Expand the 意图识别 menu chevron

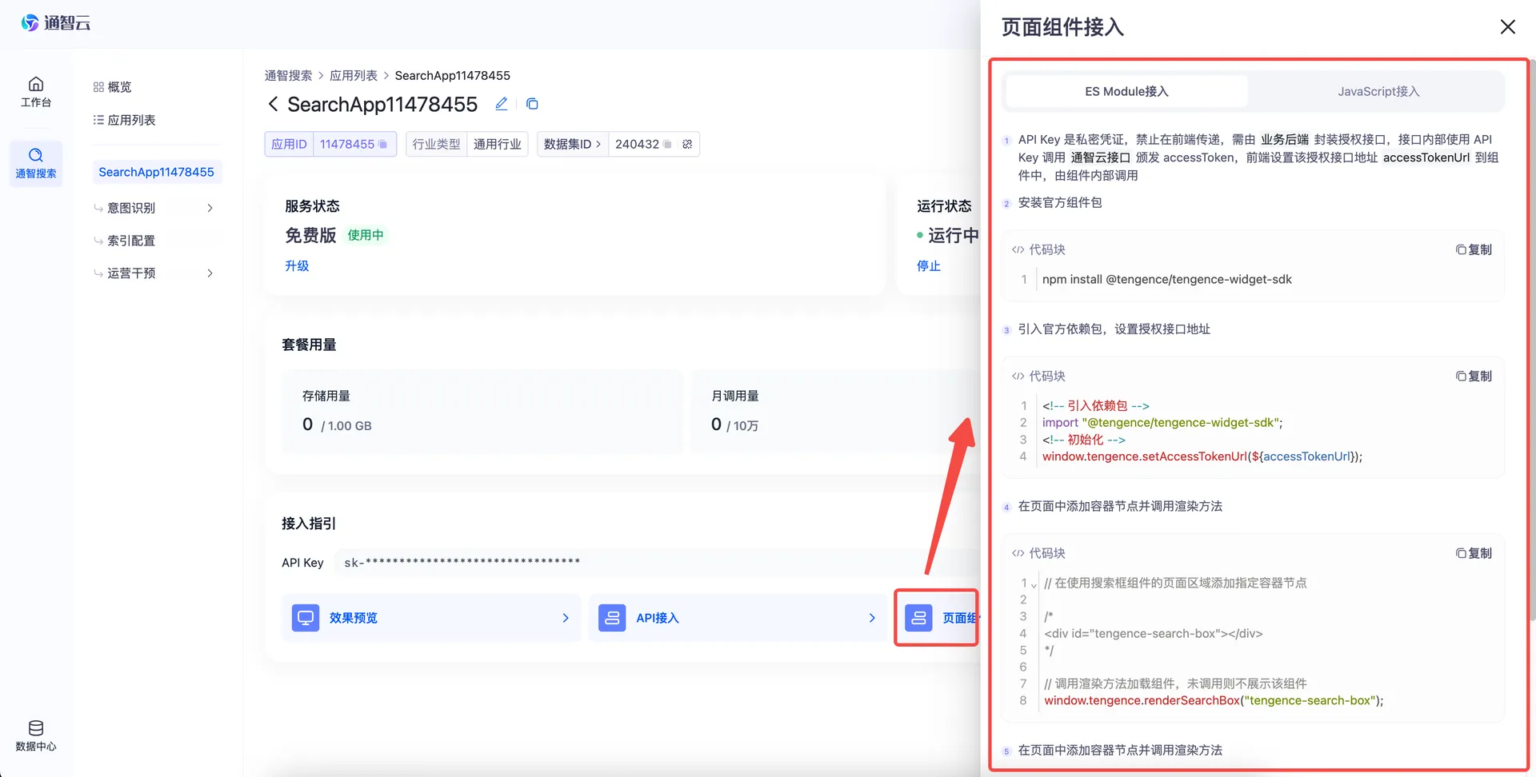tap(210, 208)
